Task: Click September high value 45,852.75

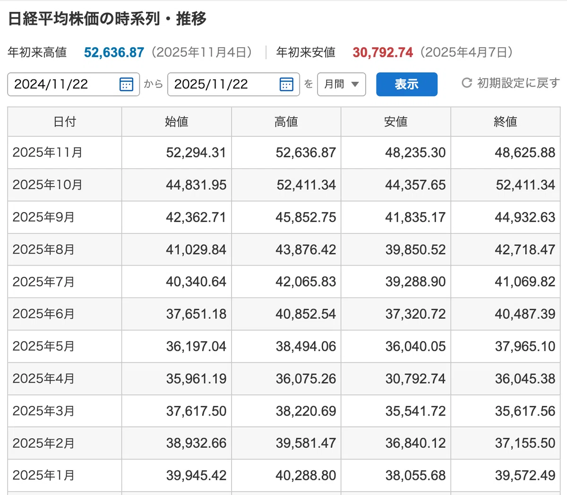Action: 306,217
